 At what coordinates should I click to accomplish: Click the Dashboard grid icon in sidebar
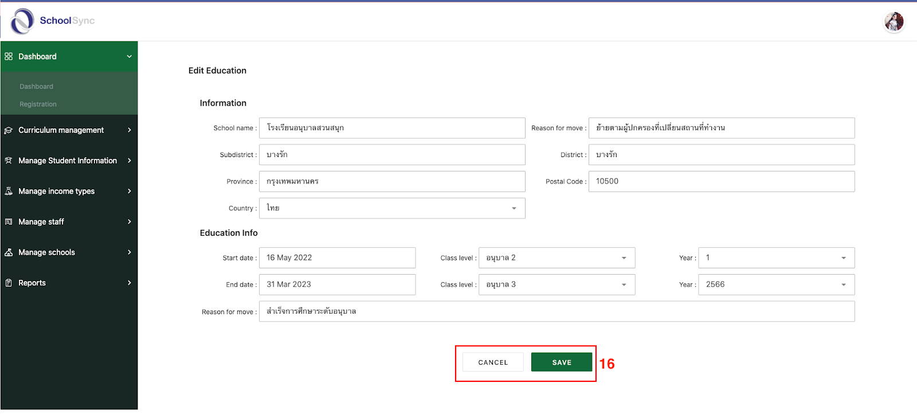coord(9,56)
